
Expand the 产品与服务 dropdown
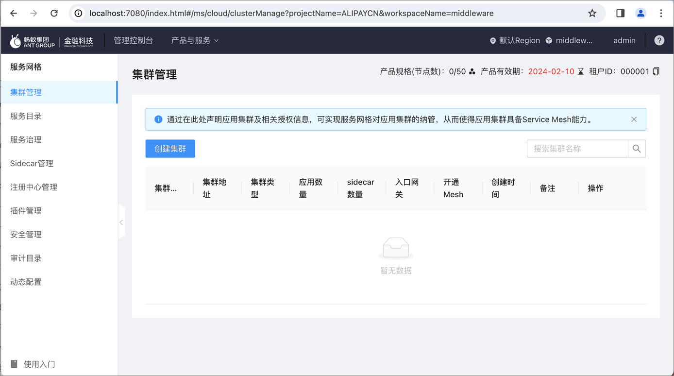pyautogui.click(x=194, y=40)
